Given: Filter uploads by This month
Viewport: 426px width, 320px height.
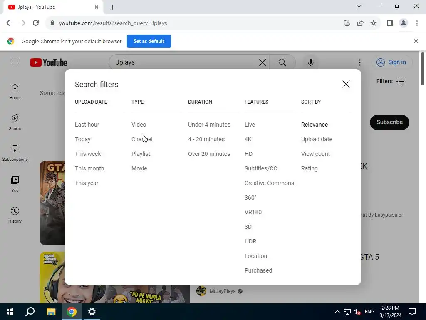Looking at the screenshot, I should [89, 168].
